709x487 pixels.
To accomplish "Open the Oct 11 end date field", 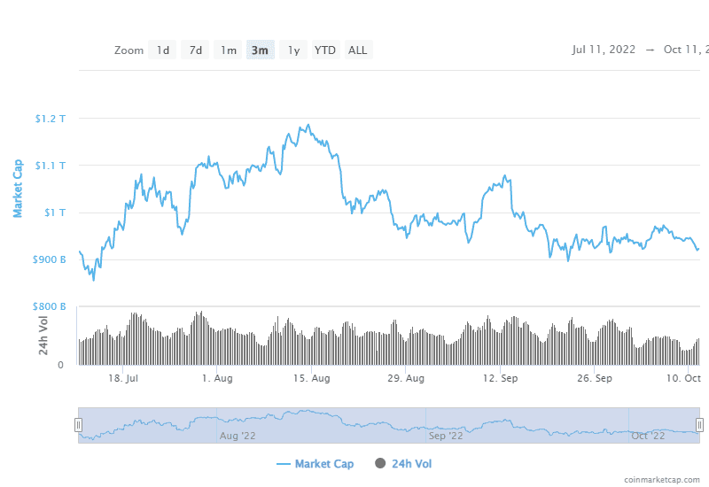I will point(685,50).
